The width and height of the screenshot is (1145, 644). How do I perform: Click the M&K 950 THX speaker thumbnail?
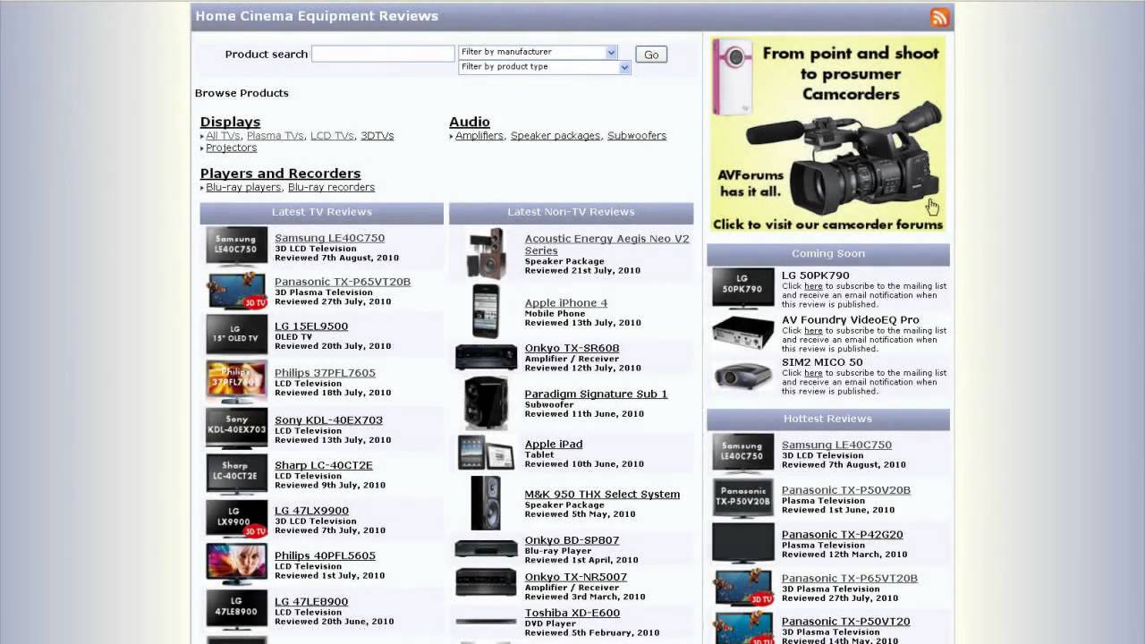pos(487,503)
